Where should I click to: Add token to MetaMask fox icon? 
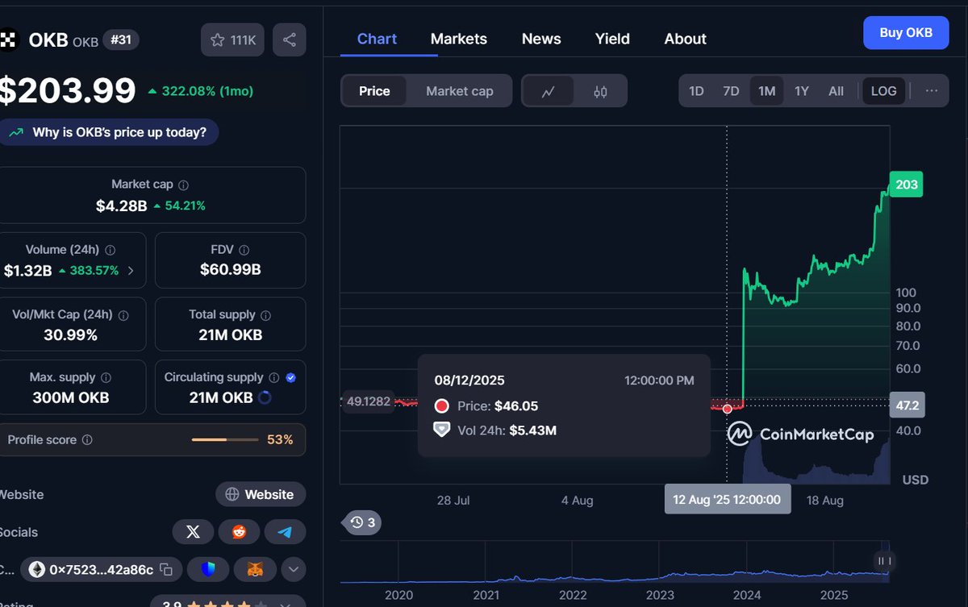coord(255,570)
